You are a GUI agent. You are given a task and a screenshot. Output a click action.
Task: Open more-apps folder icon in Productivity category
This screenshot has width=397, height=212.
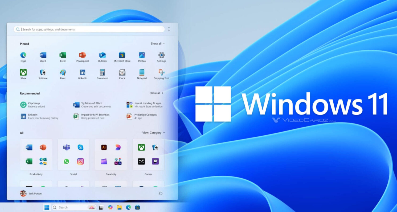[x=43, y=161]
